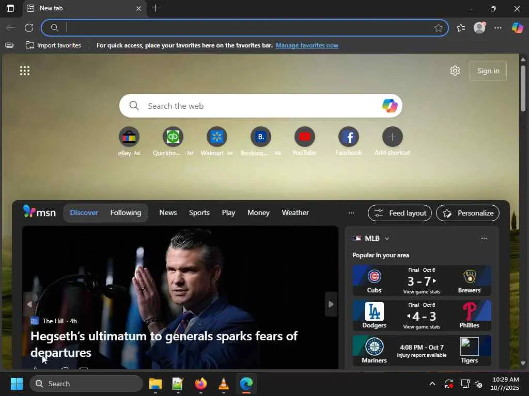Viewport: 529px width, 396px height.
Task: Click the page vertical scrollbar thumb
Action: (x=523, y=88)
